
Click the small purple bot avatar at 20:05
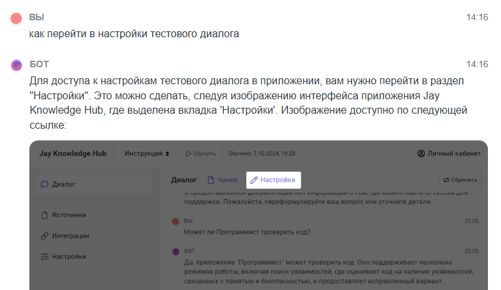point(176,251)
